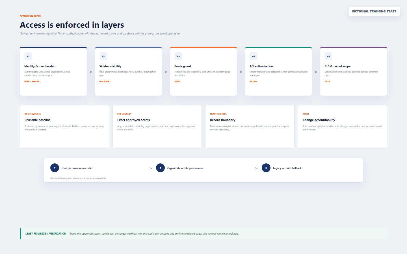Click the 'WHO + WHERE' tag
Viewport: 407px width, 254px height.
click(32, 82)
